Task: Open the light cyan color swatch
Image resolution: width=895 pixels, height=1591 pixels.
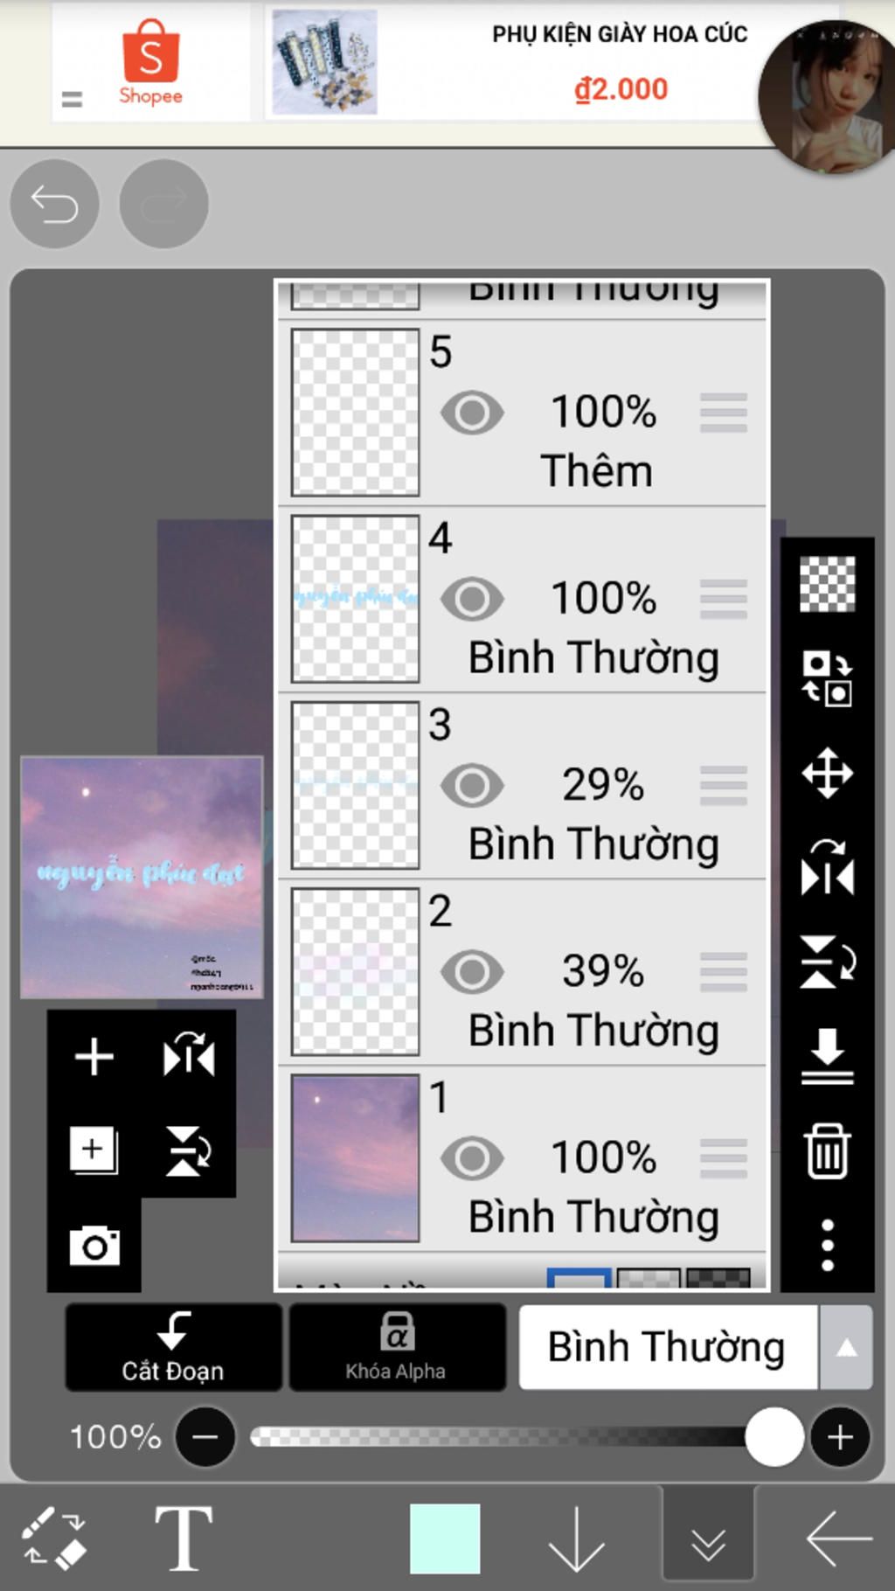Action: coord(445,1539)
